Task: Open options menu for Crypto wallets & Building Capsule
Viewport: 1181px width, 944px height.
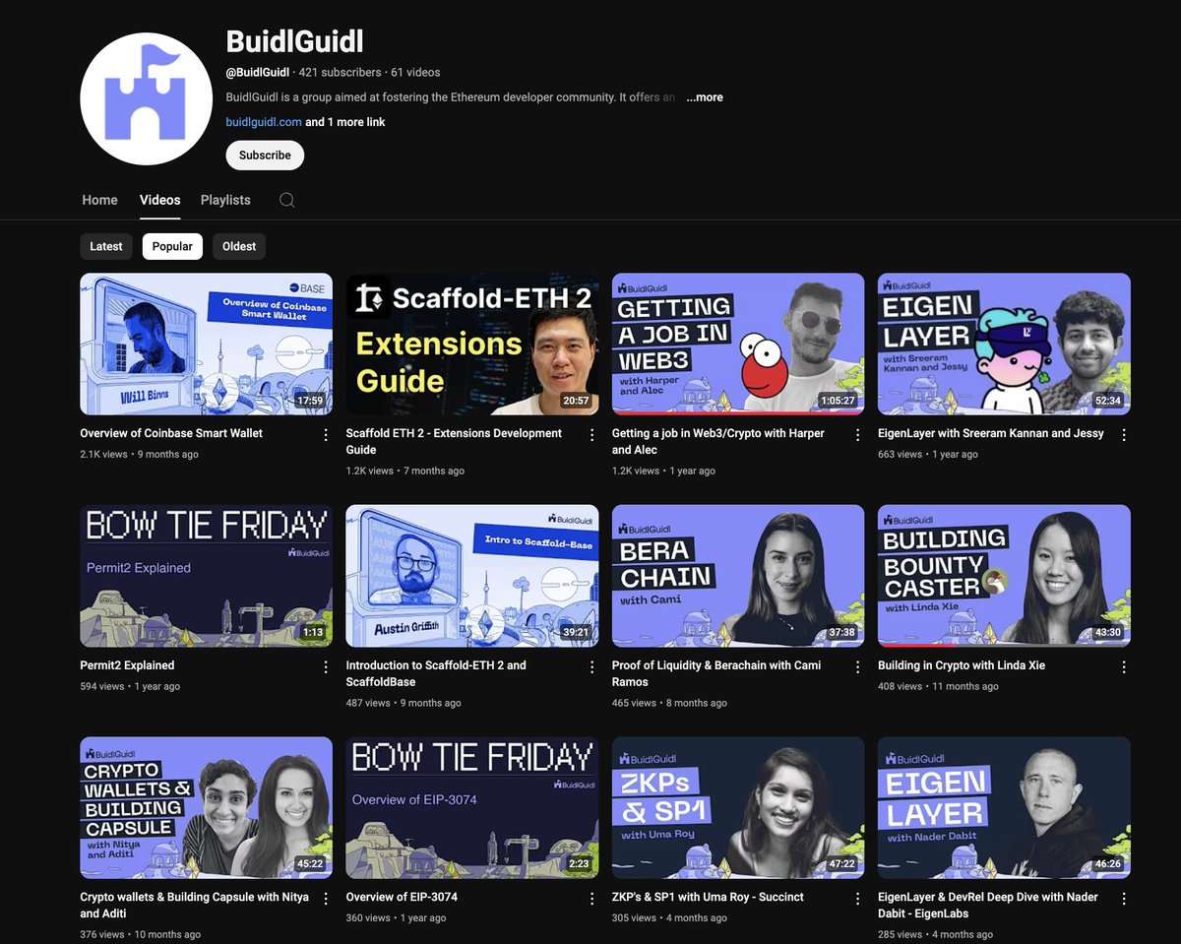Action: point(326,898)
